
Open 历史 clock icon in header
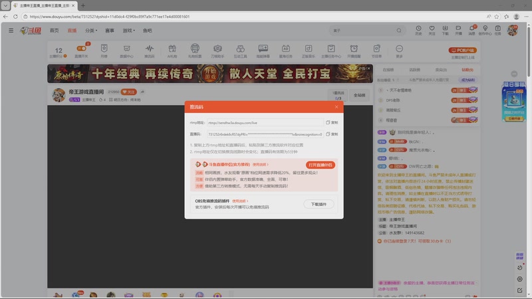419,30
